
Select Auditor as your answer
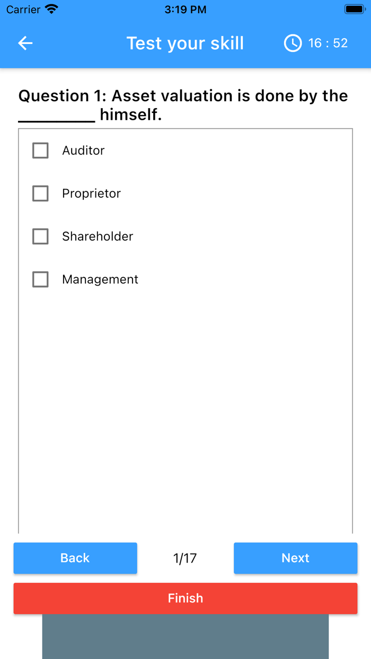tap(83, 150)
